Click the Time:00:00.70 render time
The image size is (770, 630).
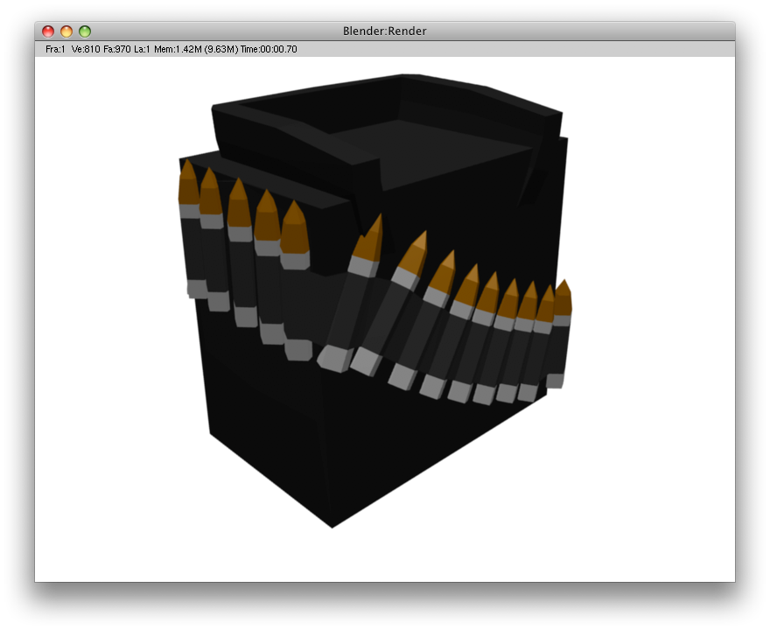[269, 50]
